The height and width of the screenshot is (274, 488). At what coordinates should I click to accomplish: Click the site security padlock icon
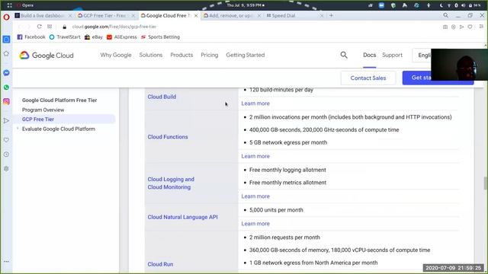click(64, 27)
